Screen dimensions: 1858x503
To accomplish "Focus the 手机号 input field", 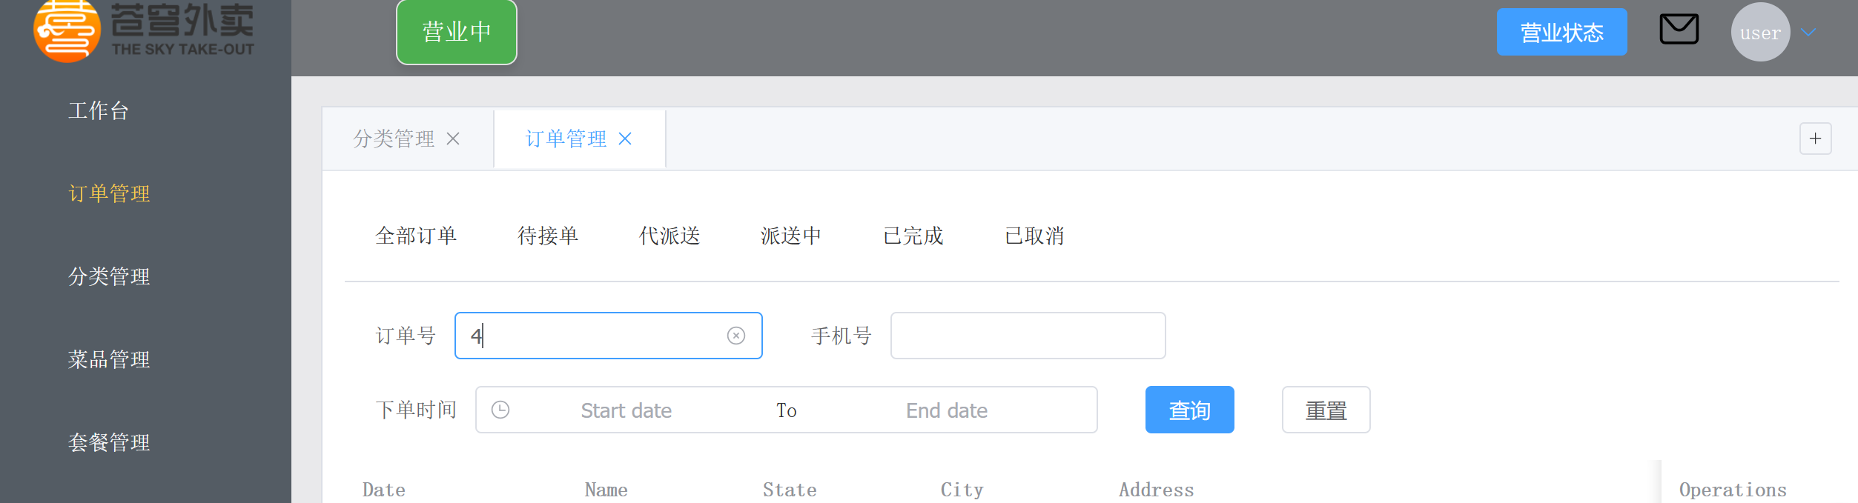I will click(x=1028, y=336).
